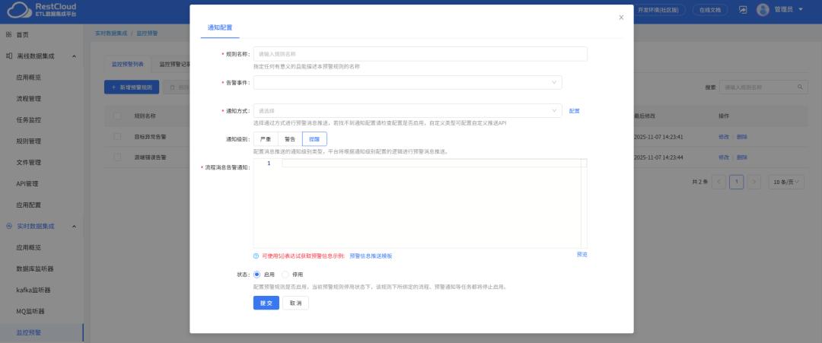Click the 实时数据集成 sidebar icon
Screen dimensions: 822x343
pos(8,226)
